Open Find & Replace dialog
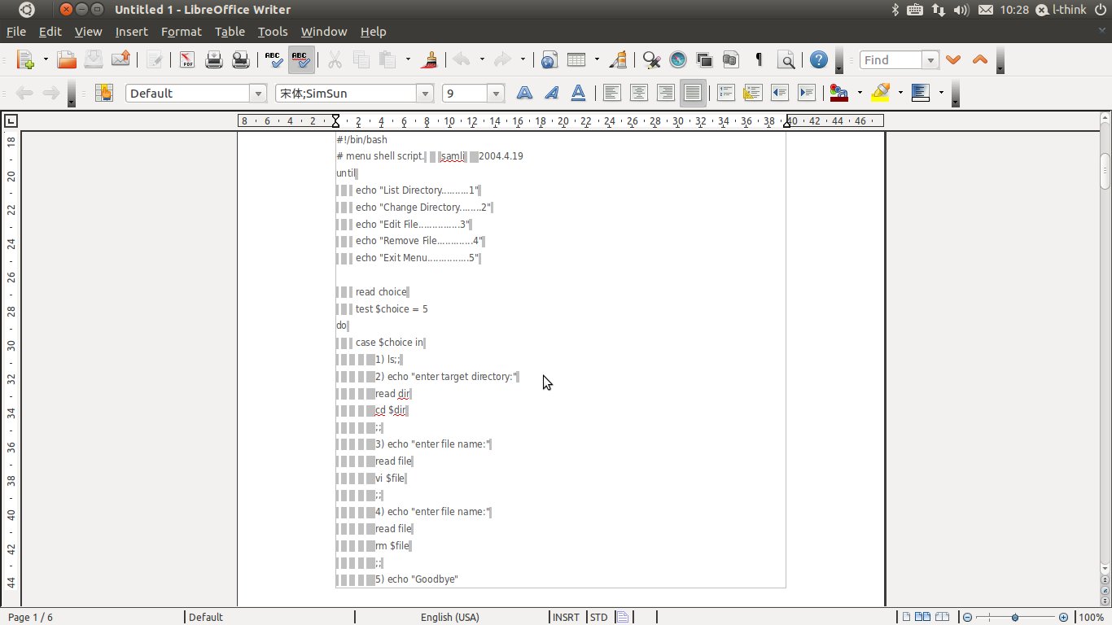The width and height of the screenshot is (1112, 625). 651,59
